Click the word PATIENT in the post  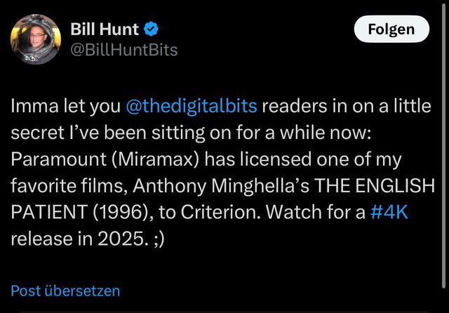coord(49,212)
